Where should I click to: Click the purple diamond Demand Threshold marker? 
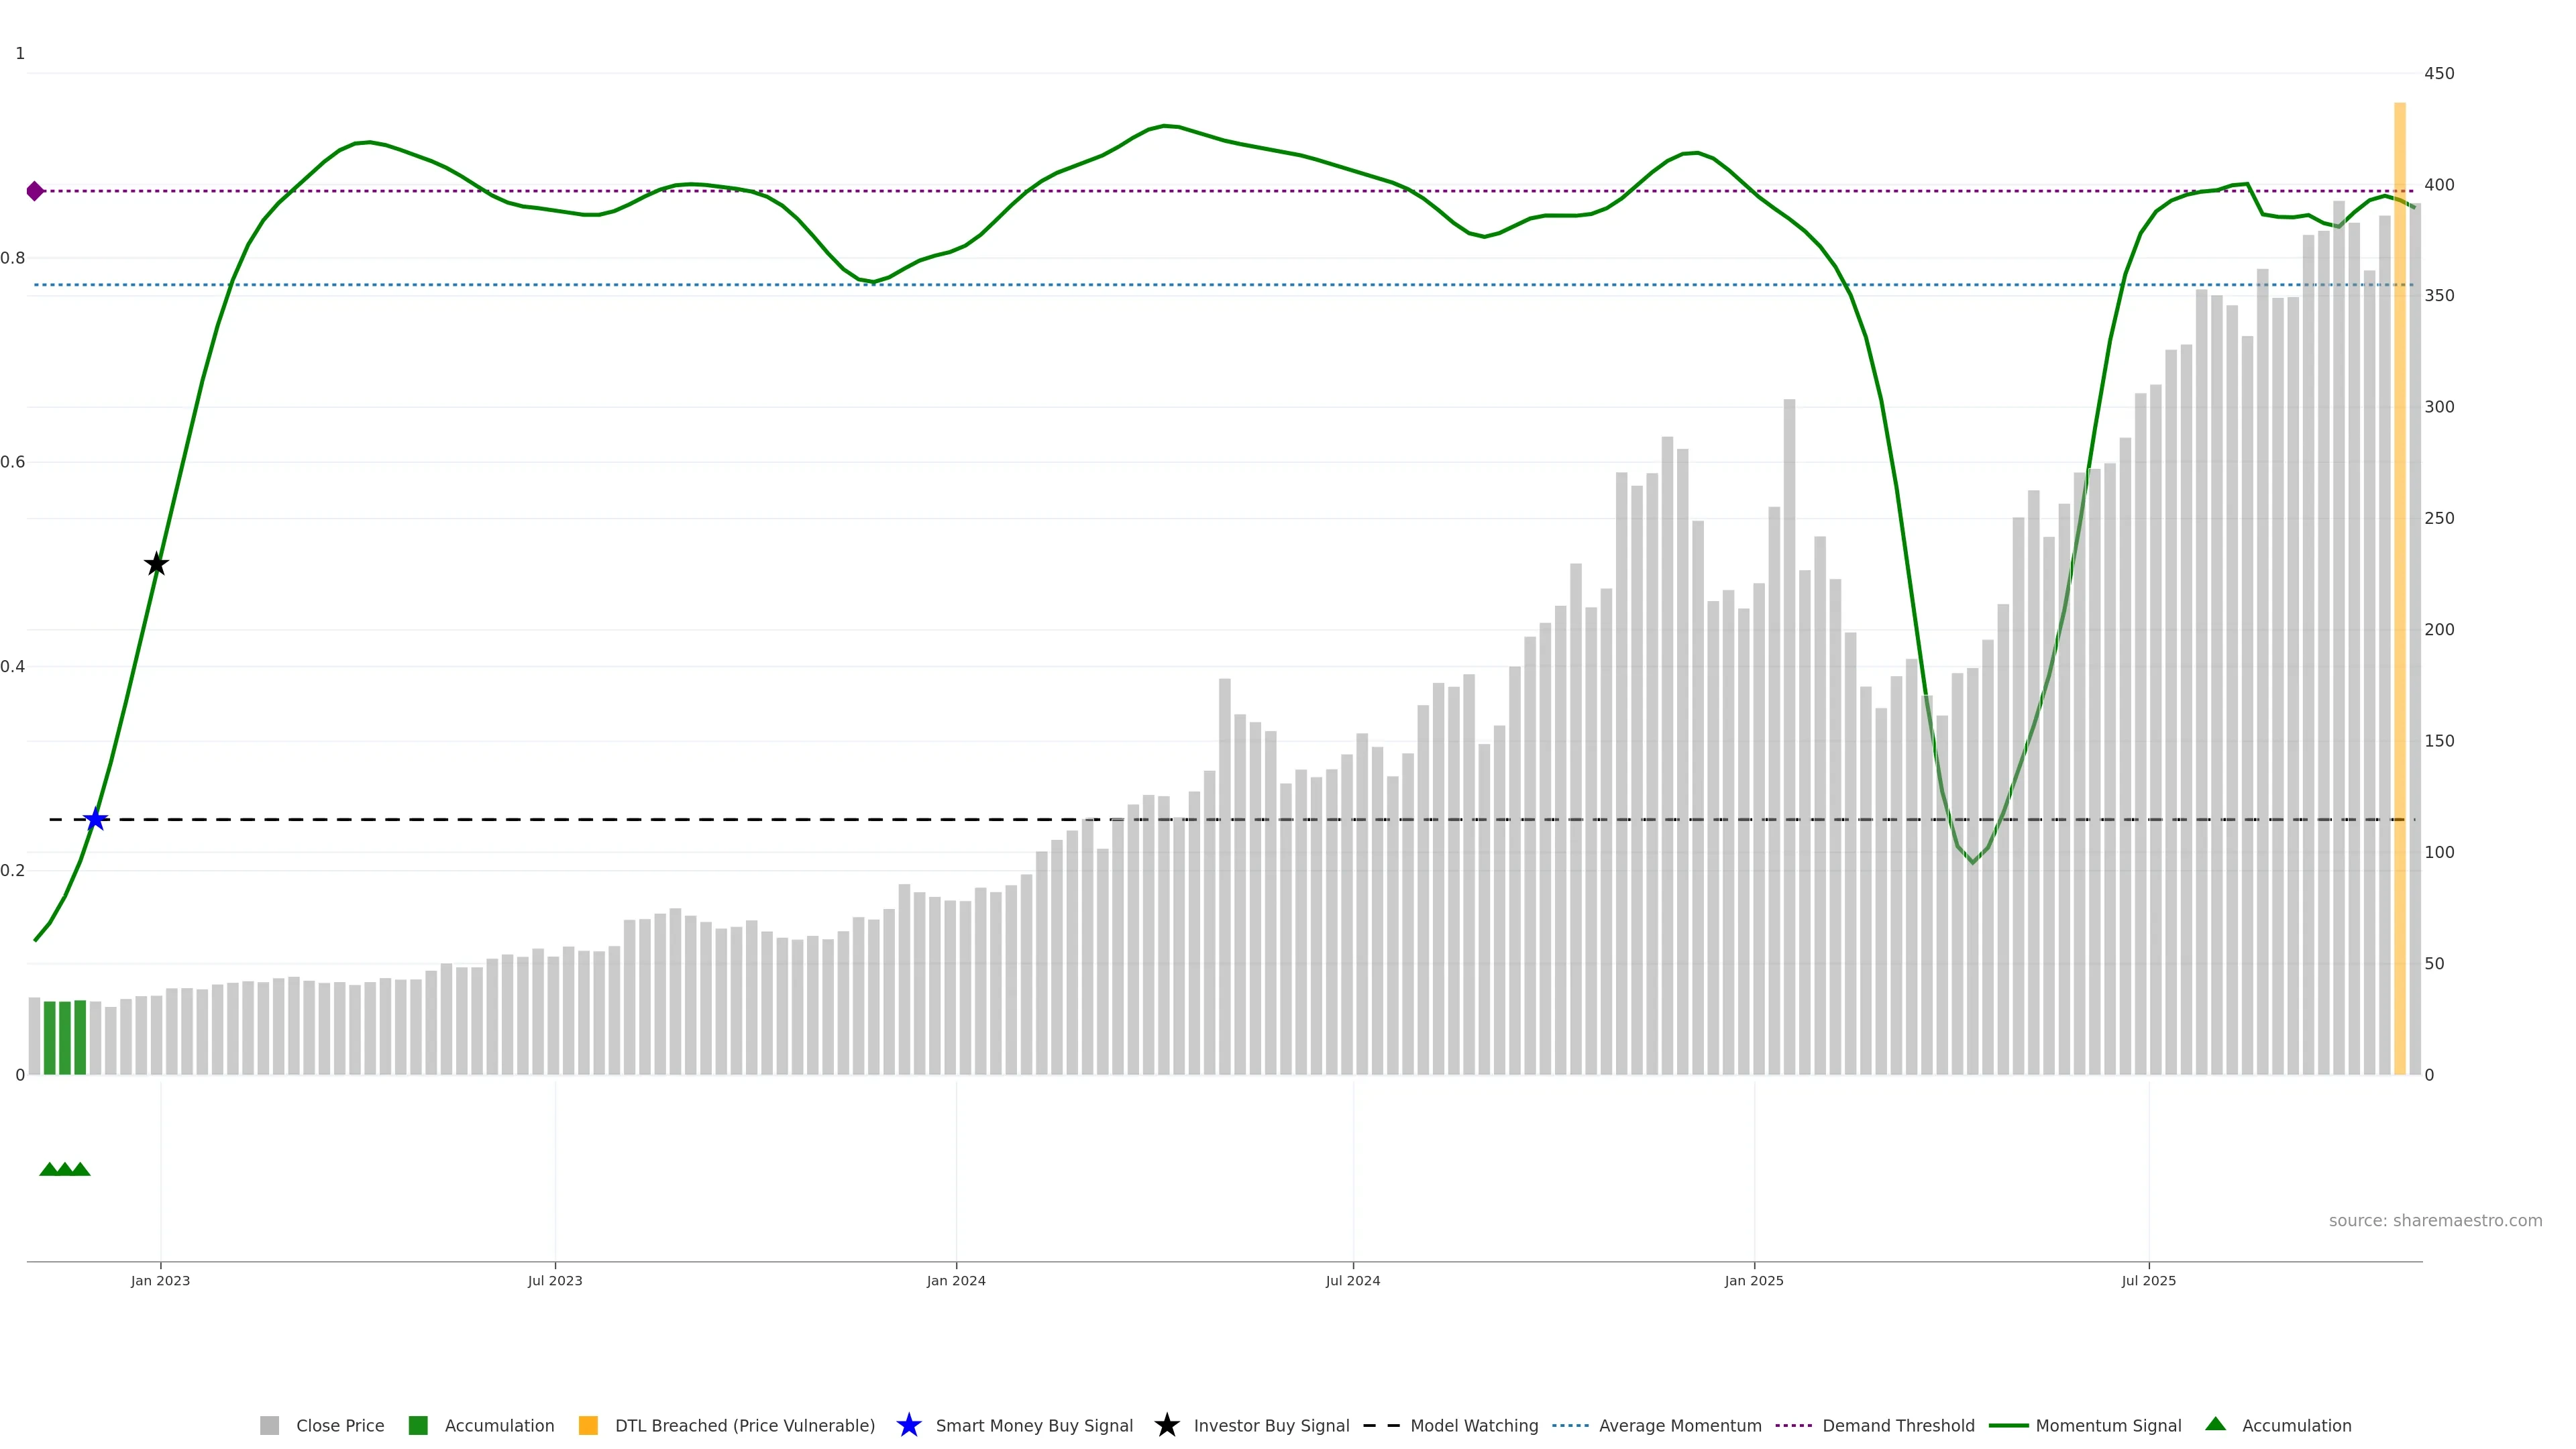(35, 191)
